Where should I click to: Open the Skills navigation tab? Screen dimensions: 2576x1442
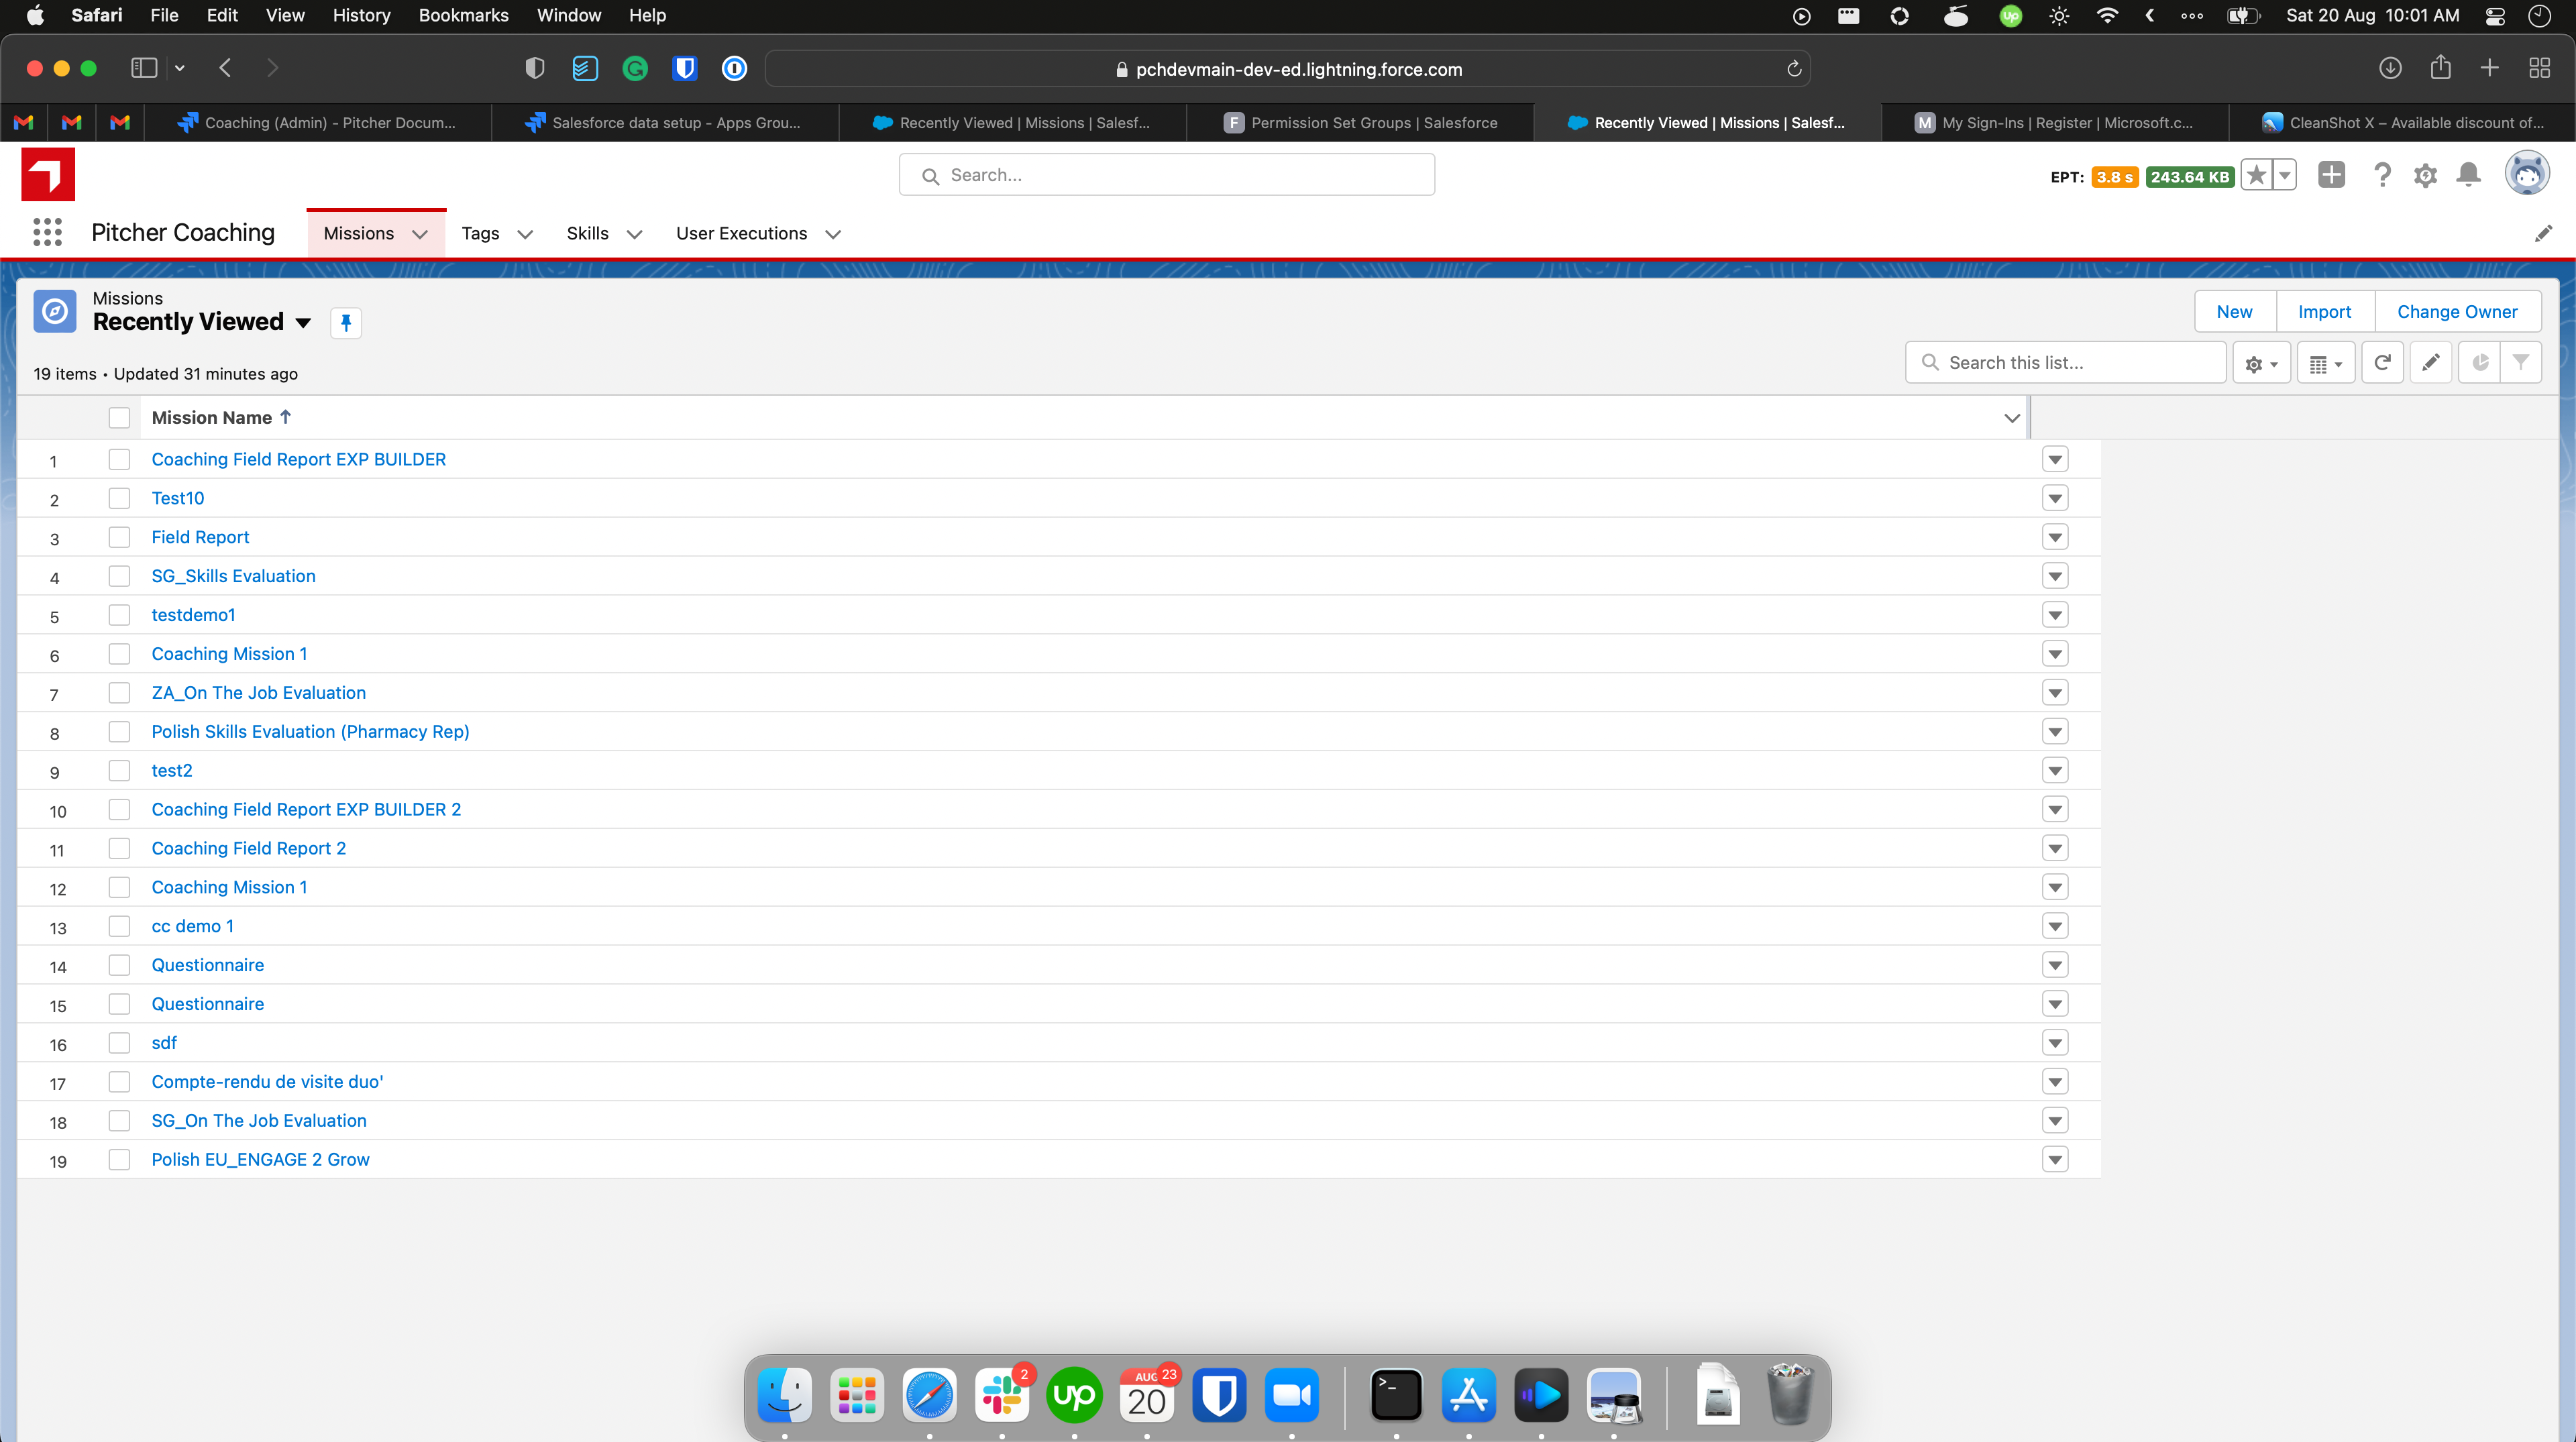pyautogui.click(x=587, y=233)
